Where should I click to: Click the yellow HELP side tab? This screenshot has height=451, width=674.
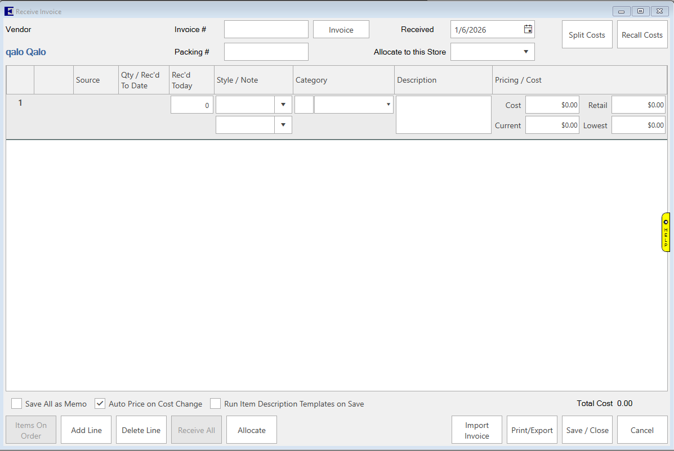(666, 232)
